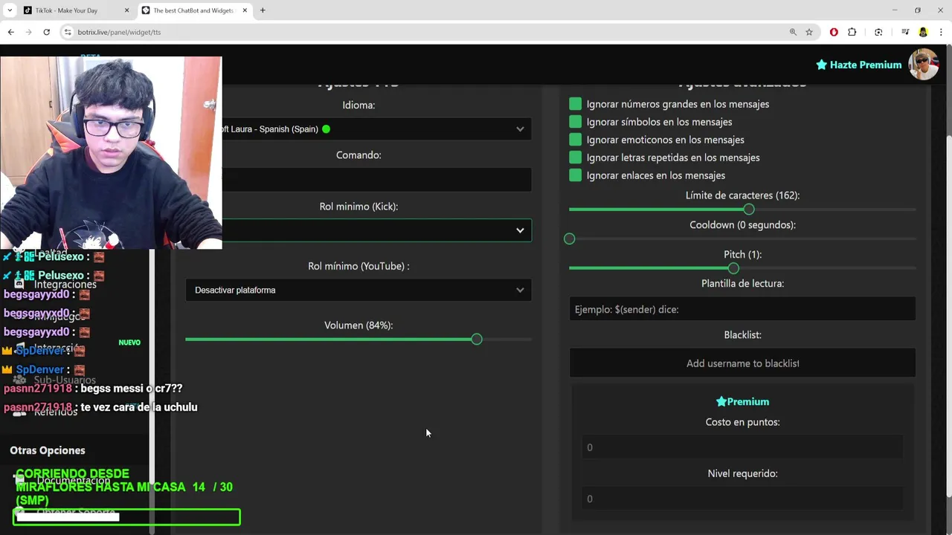Open Integraciones in the sidebar
This screenshot has height=535, width=952.
coord(65,285)
